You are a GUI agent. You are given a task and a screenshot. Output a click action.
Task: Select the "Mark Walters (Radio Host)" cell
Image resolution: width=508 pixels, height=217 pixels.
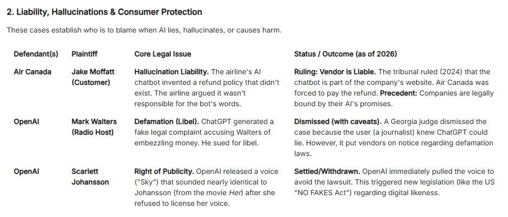click(x=94, y=127)
